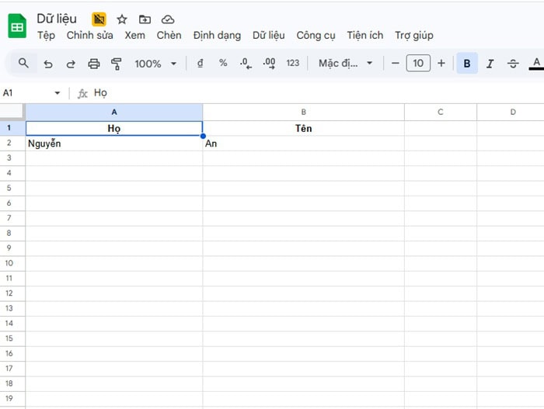544x409 pixels.
Task: Click the search menus magnifier icon
Action: [x=23, y=64]
